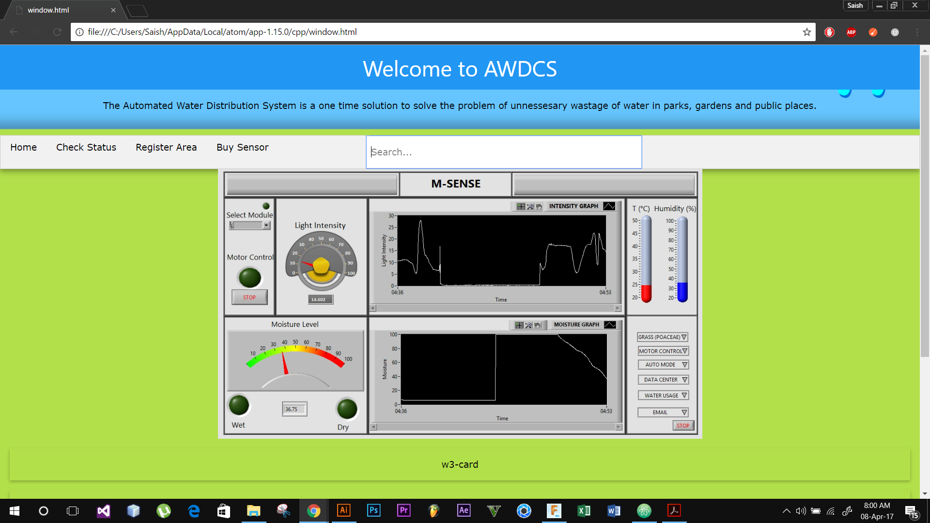Click the Search input field

[504, 152]
